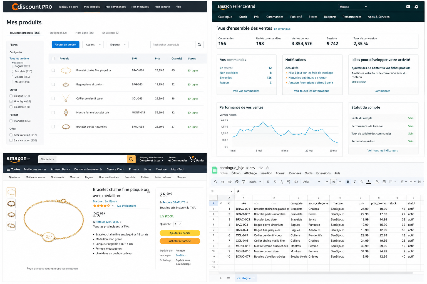Click in the Rechercher un produit field
The image size is (427, 284).
click(173, 45)
